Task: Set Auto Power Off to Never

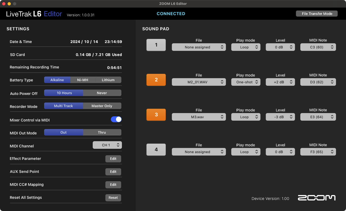Action: click(102, 93)
